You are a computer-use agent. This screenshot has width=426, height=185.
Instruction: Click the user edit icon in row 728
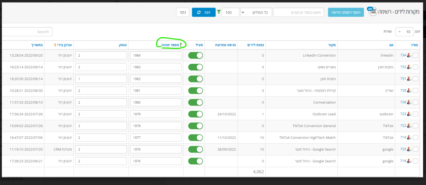(409, 90)
